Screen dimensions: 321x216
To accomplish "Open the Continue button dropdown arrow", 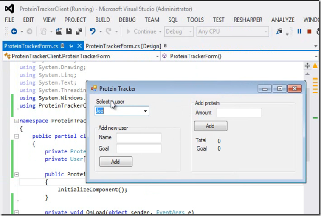I will point(160,32).
